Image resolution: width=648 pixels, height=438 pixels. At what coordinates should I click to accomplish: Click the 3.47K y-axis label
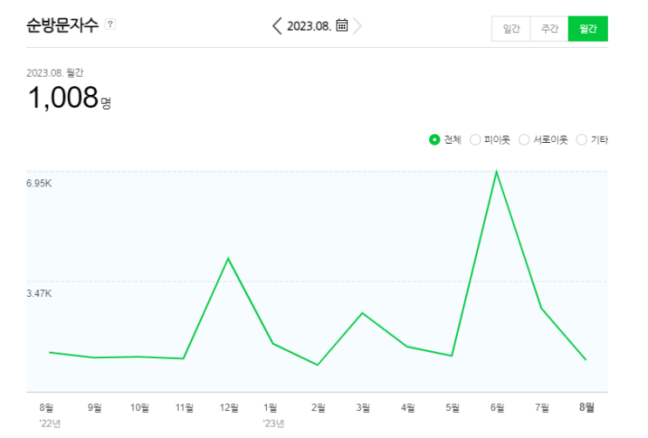point(39,293)
